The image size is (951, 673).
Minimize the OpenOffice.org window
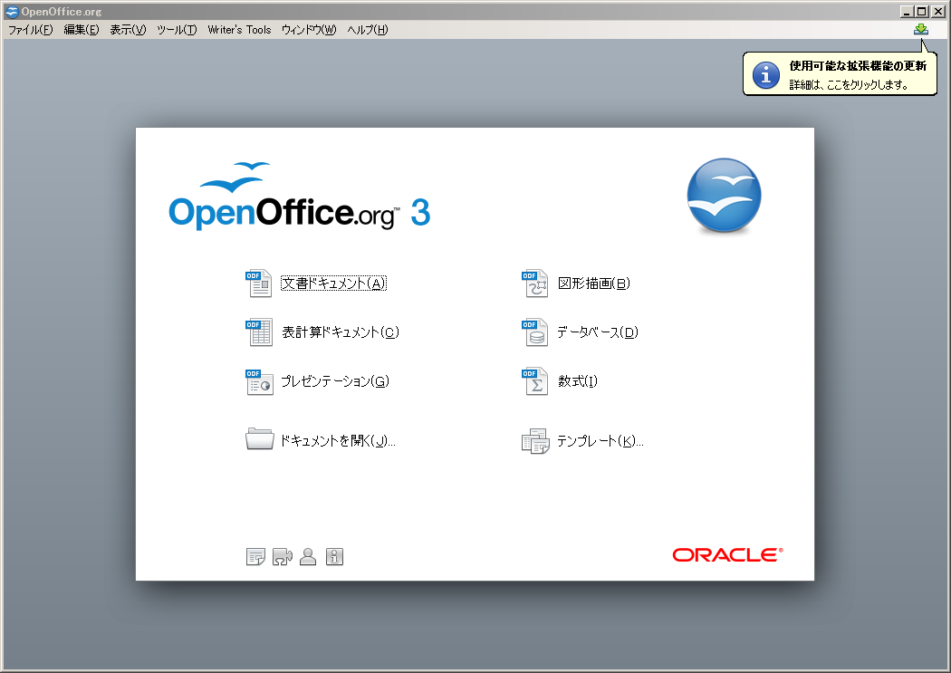[x=907, y=12]
